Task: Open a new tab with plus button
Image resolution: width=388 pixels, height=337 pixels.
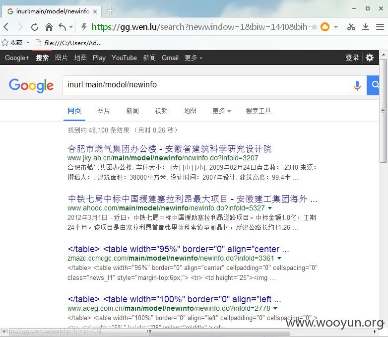Action: tap(110, 10)
